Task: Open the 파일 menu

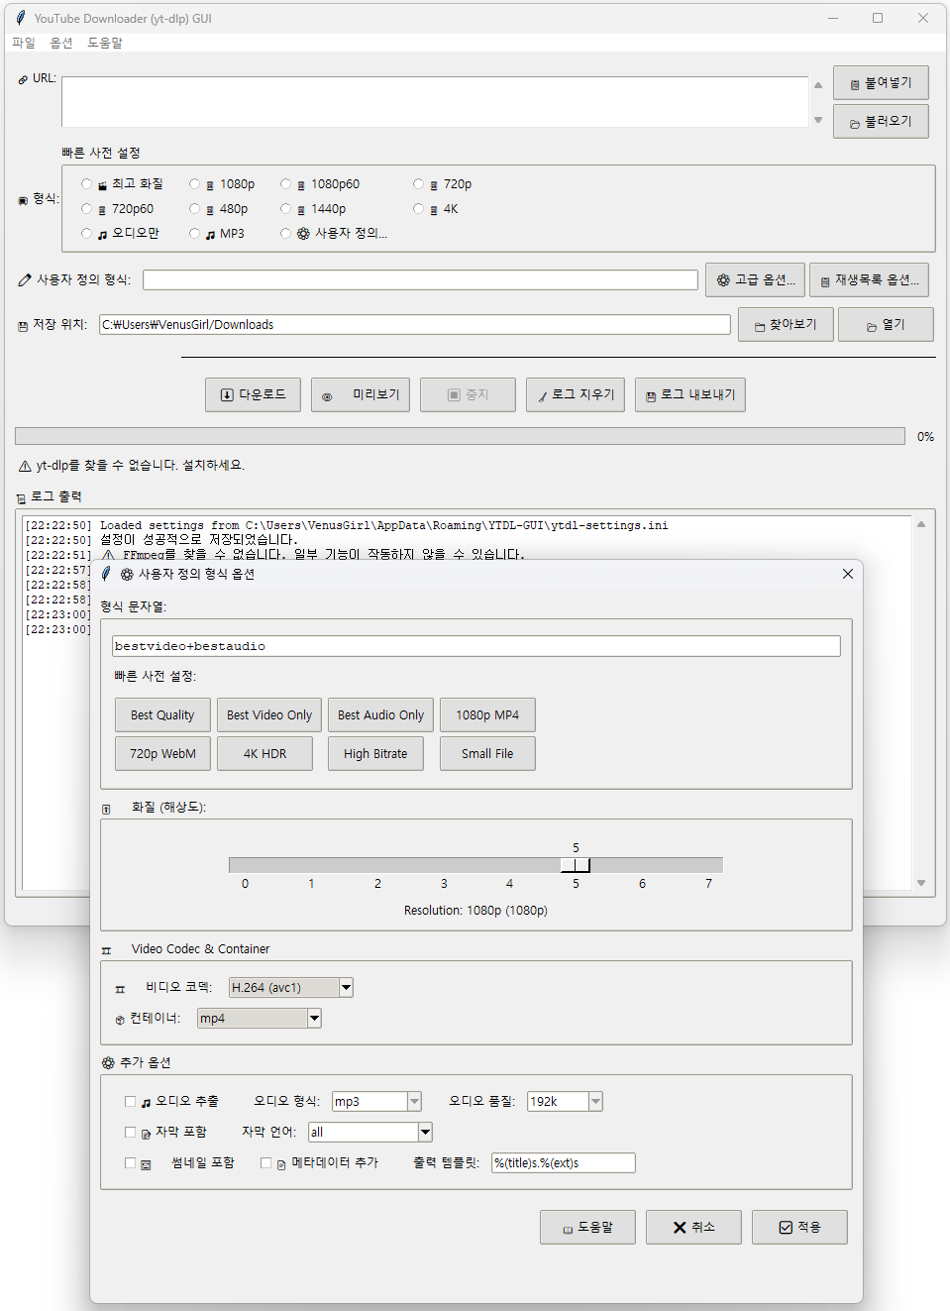Action: [24, 43]
